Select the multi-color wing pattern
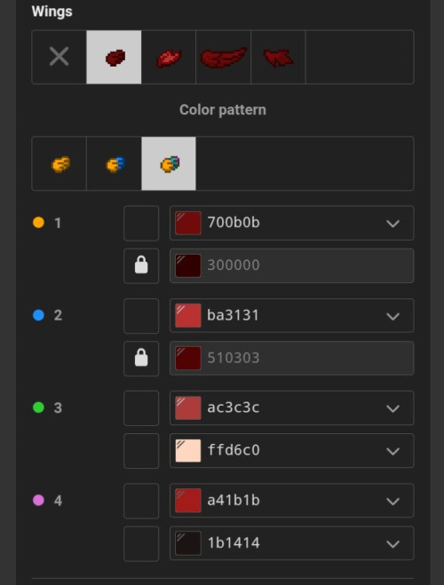Image resolution: width=444 pixels, height=585 pixels. pos(169,163)
